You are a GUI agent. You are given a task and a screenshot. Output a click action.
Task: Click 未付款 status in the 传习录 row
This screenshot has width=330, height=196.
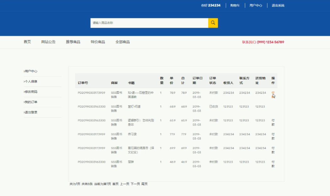click(x=213, y=134)
